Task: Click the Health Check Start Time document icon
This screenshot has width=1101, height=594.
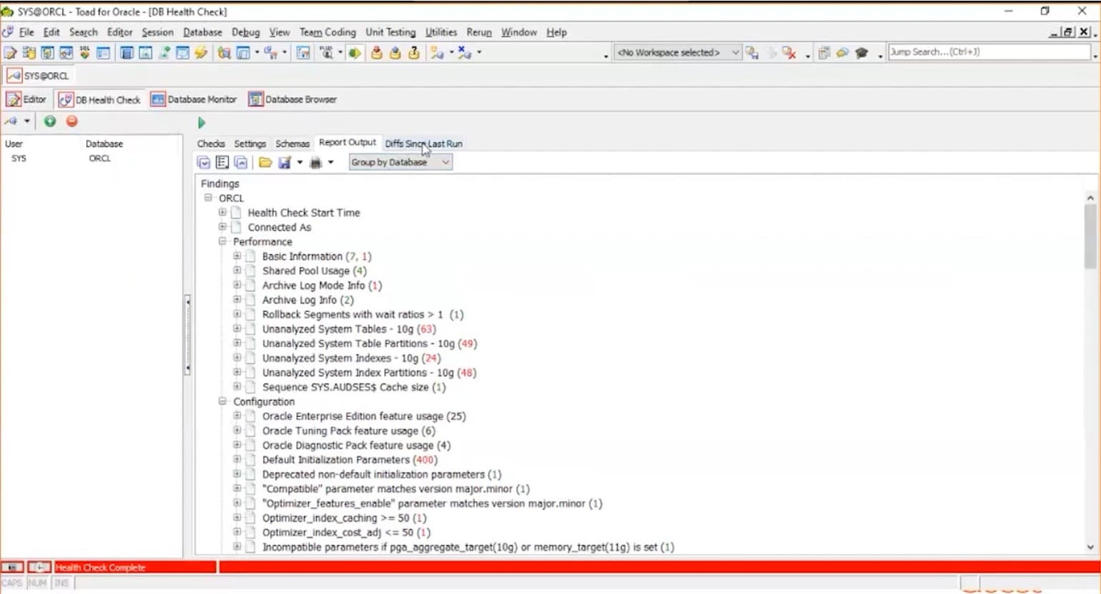Action: [x=236, y=213]
